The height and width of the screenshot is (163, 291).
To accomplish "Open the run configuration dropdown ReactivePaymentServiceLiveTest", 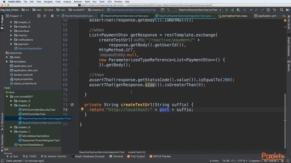I will pyautogui.click(x=198, y=10).
